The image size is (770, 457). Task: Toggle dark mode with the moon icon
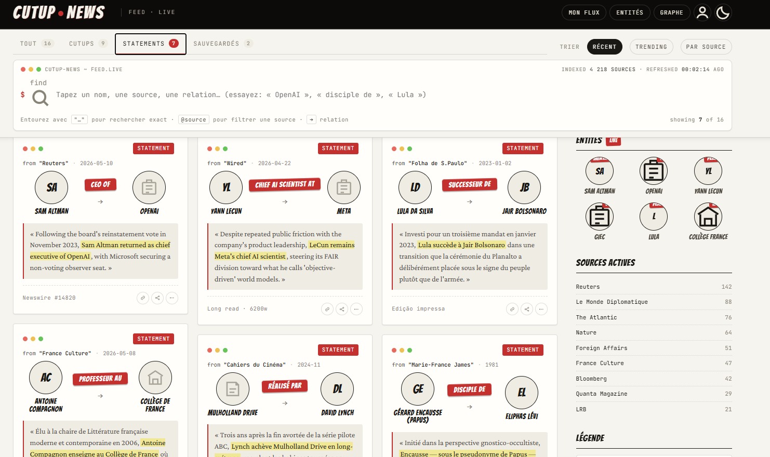(x=723, y=12)
